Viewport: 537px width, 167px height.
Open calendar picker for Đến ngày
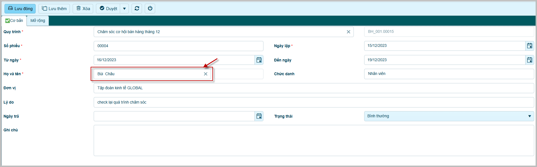[529, 60]
